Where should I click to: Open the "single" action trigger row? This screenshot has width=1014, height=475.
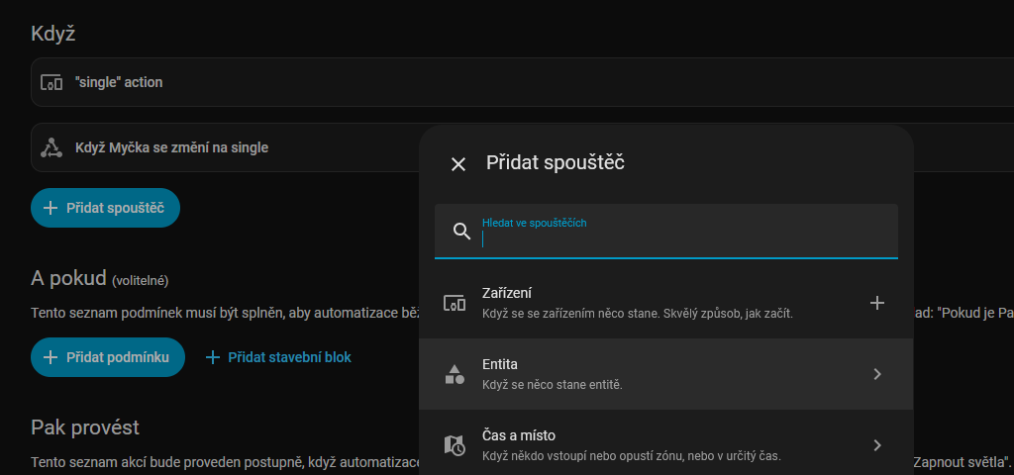pyautogui.click(x=228, y=82)
